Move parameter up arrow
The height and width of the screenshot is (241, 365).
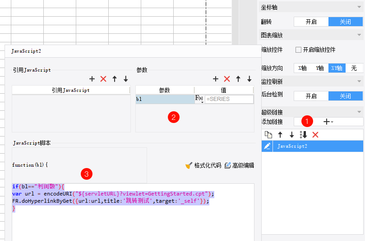click(238, 79)
